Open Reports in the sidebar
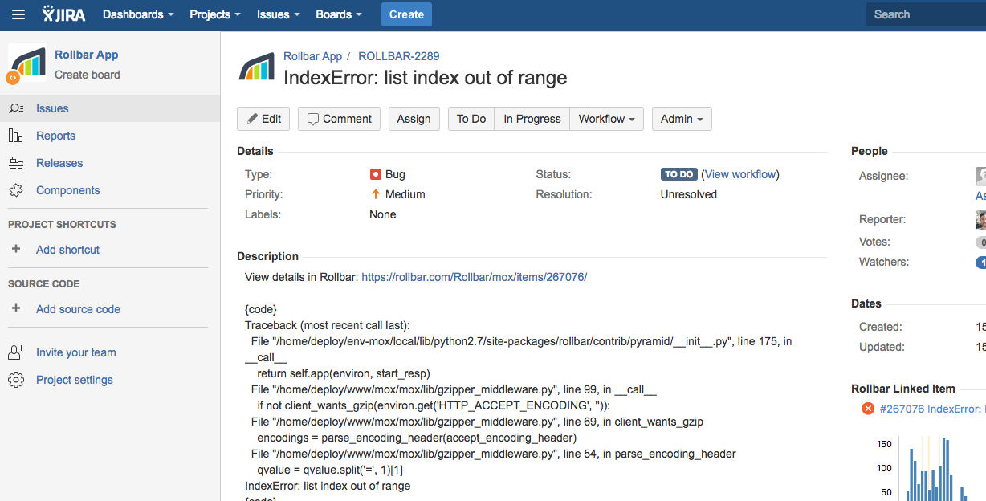The width and height of the screenshot is (986, 501). pyautogui.click(x=55, y=136)
